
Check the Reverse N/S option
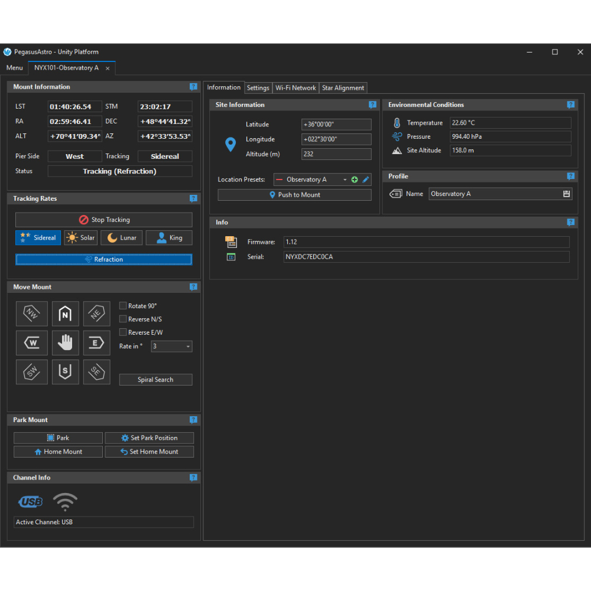[123, 319]
